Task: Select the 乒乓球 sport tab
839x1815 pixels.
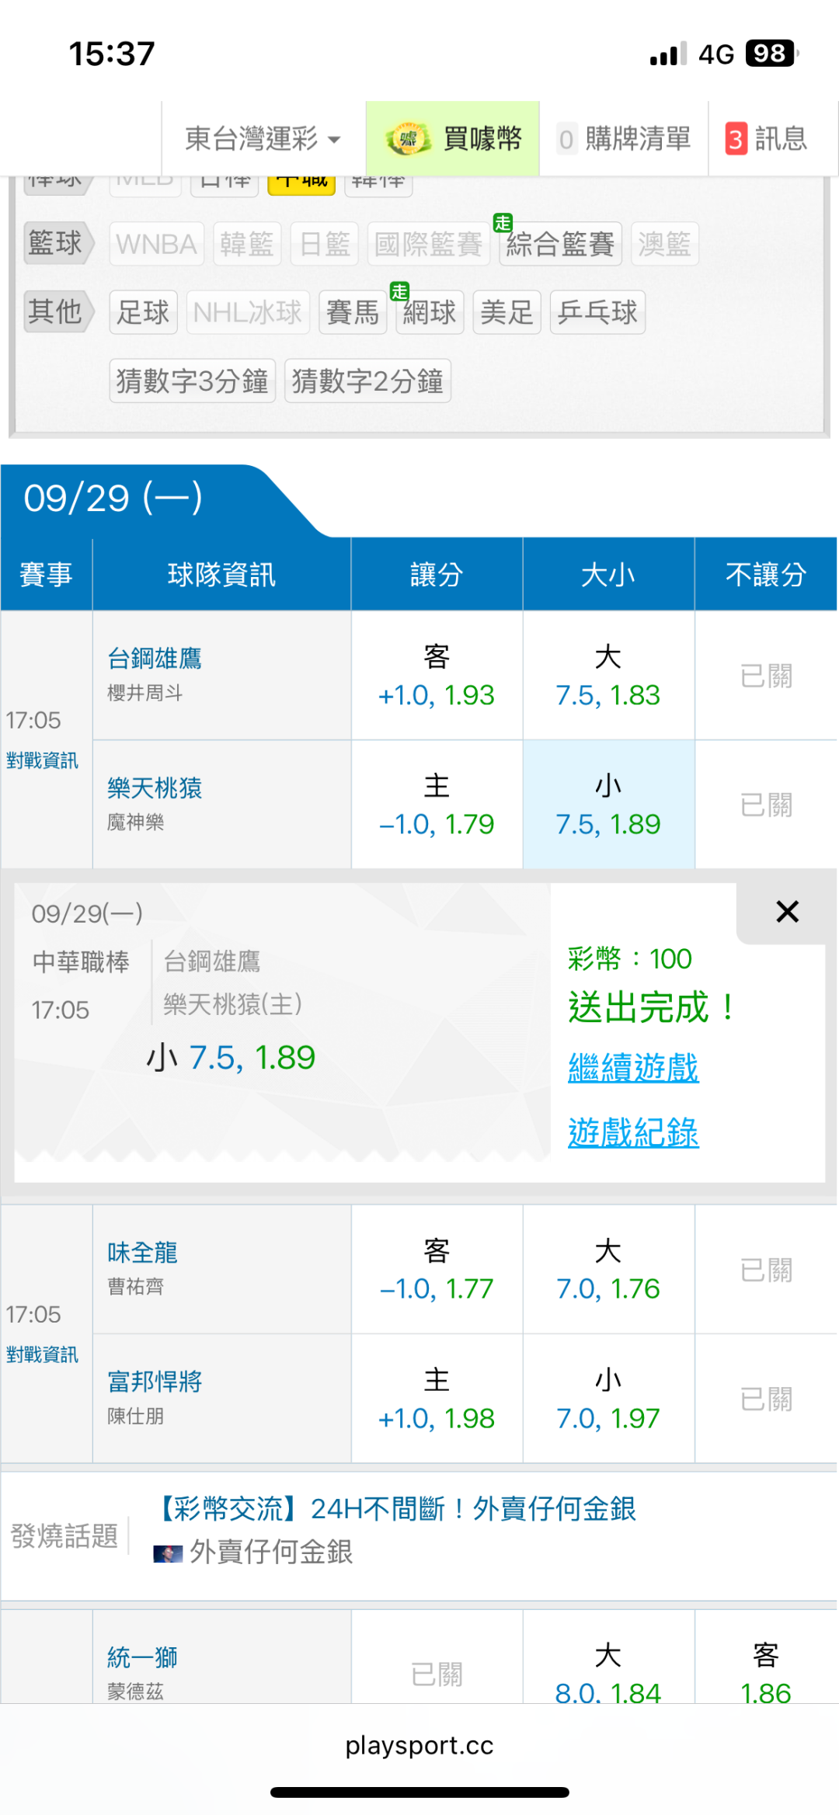Action: click(597, 312)
